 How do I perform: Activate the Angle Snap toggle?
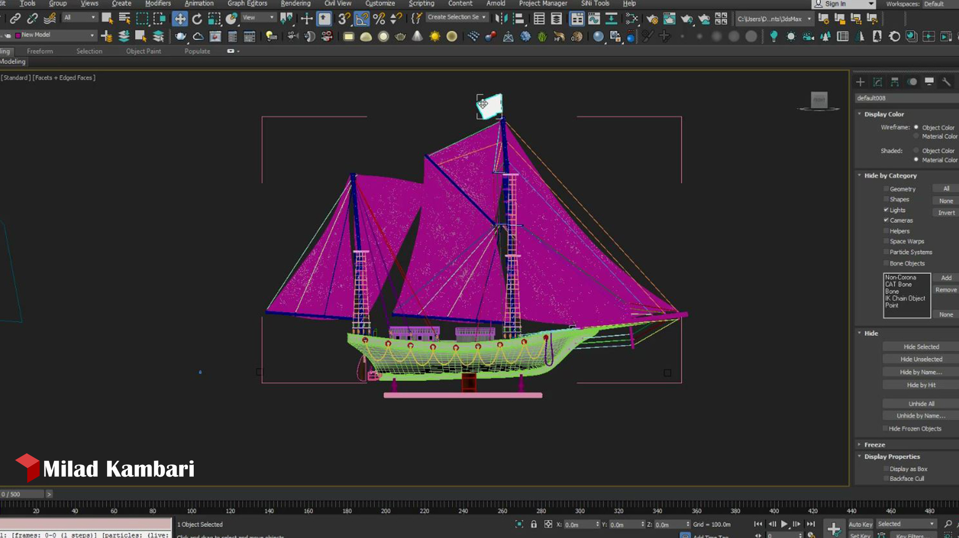361,18
